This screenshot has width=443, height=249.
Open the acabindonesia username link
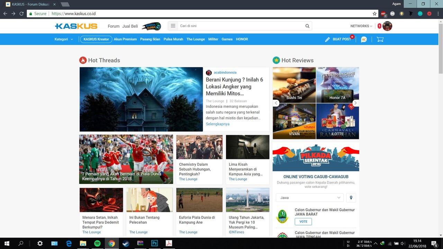click(x=225, y=73)
